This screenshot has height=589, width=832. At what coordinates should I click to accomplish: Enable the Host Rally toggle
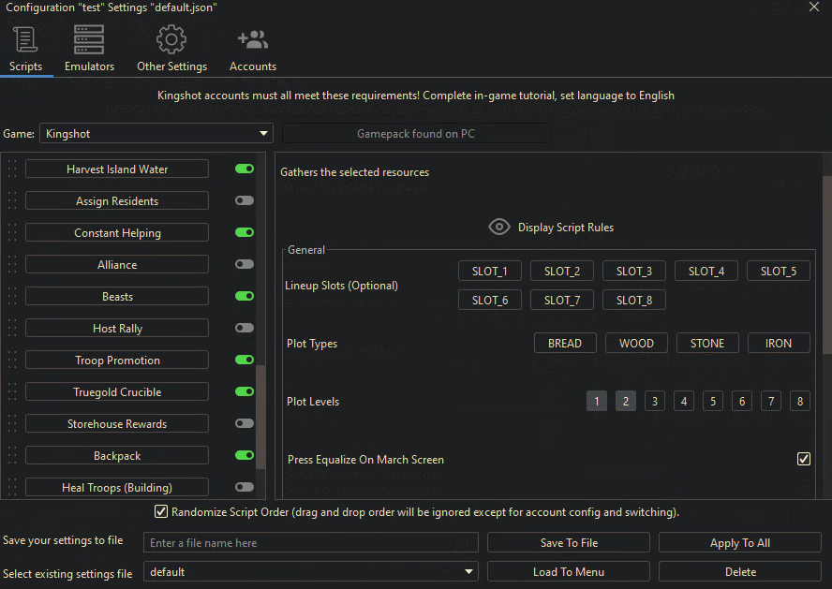coord(245,329)
